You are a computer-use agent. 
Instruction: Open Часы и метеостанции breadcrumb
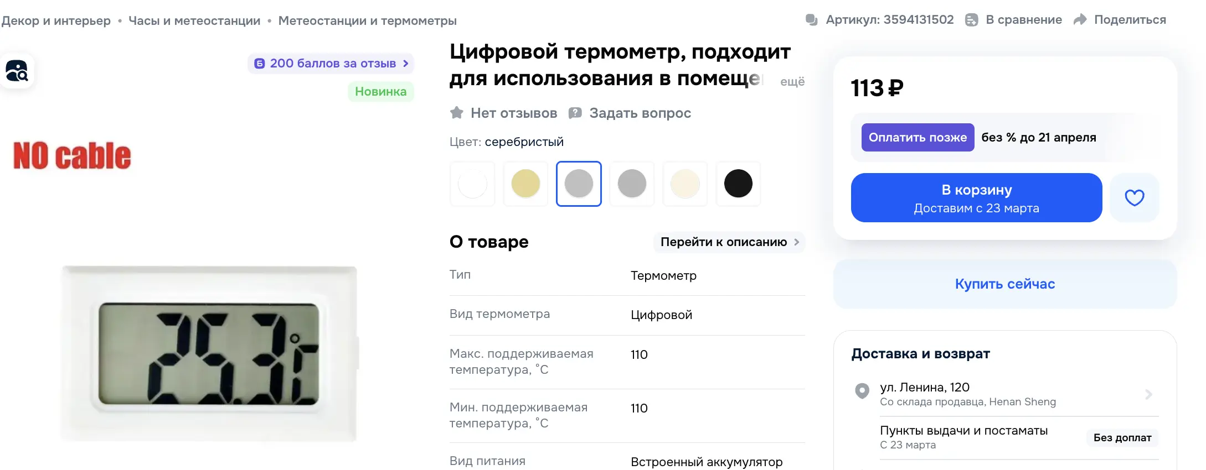[194, 21]
